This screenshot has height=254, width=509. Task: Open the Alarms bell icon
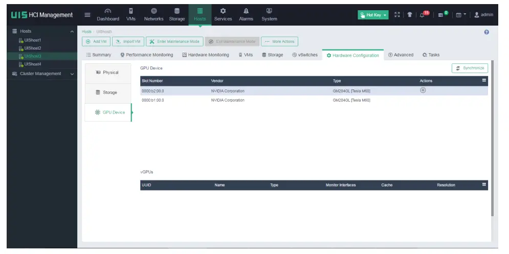click(x=246, y=15)
